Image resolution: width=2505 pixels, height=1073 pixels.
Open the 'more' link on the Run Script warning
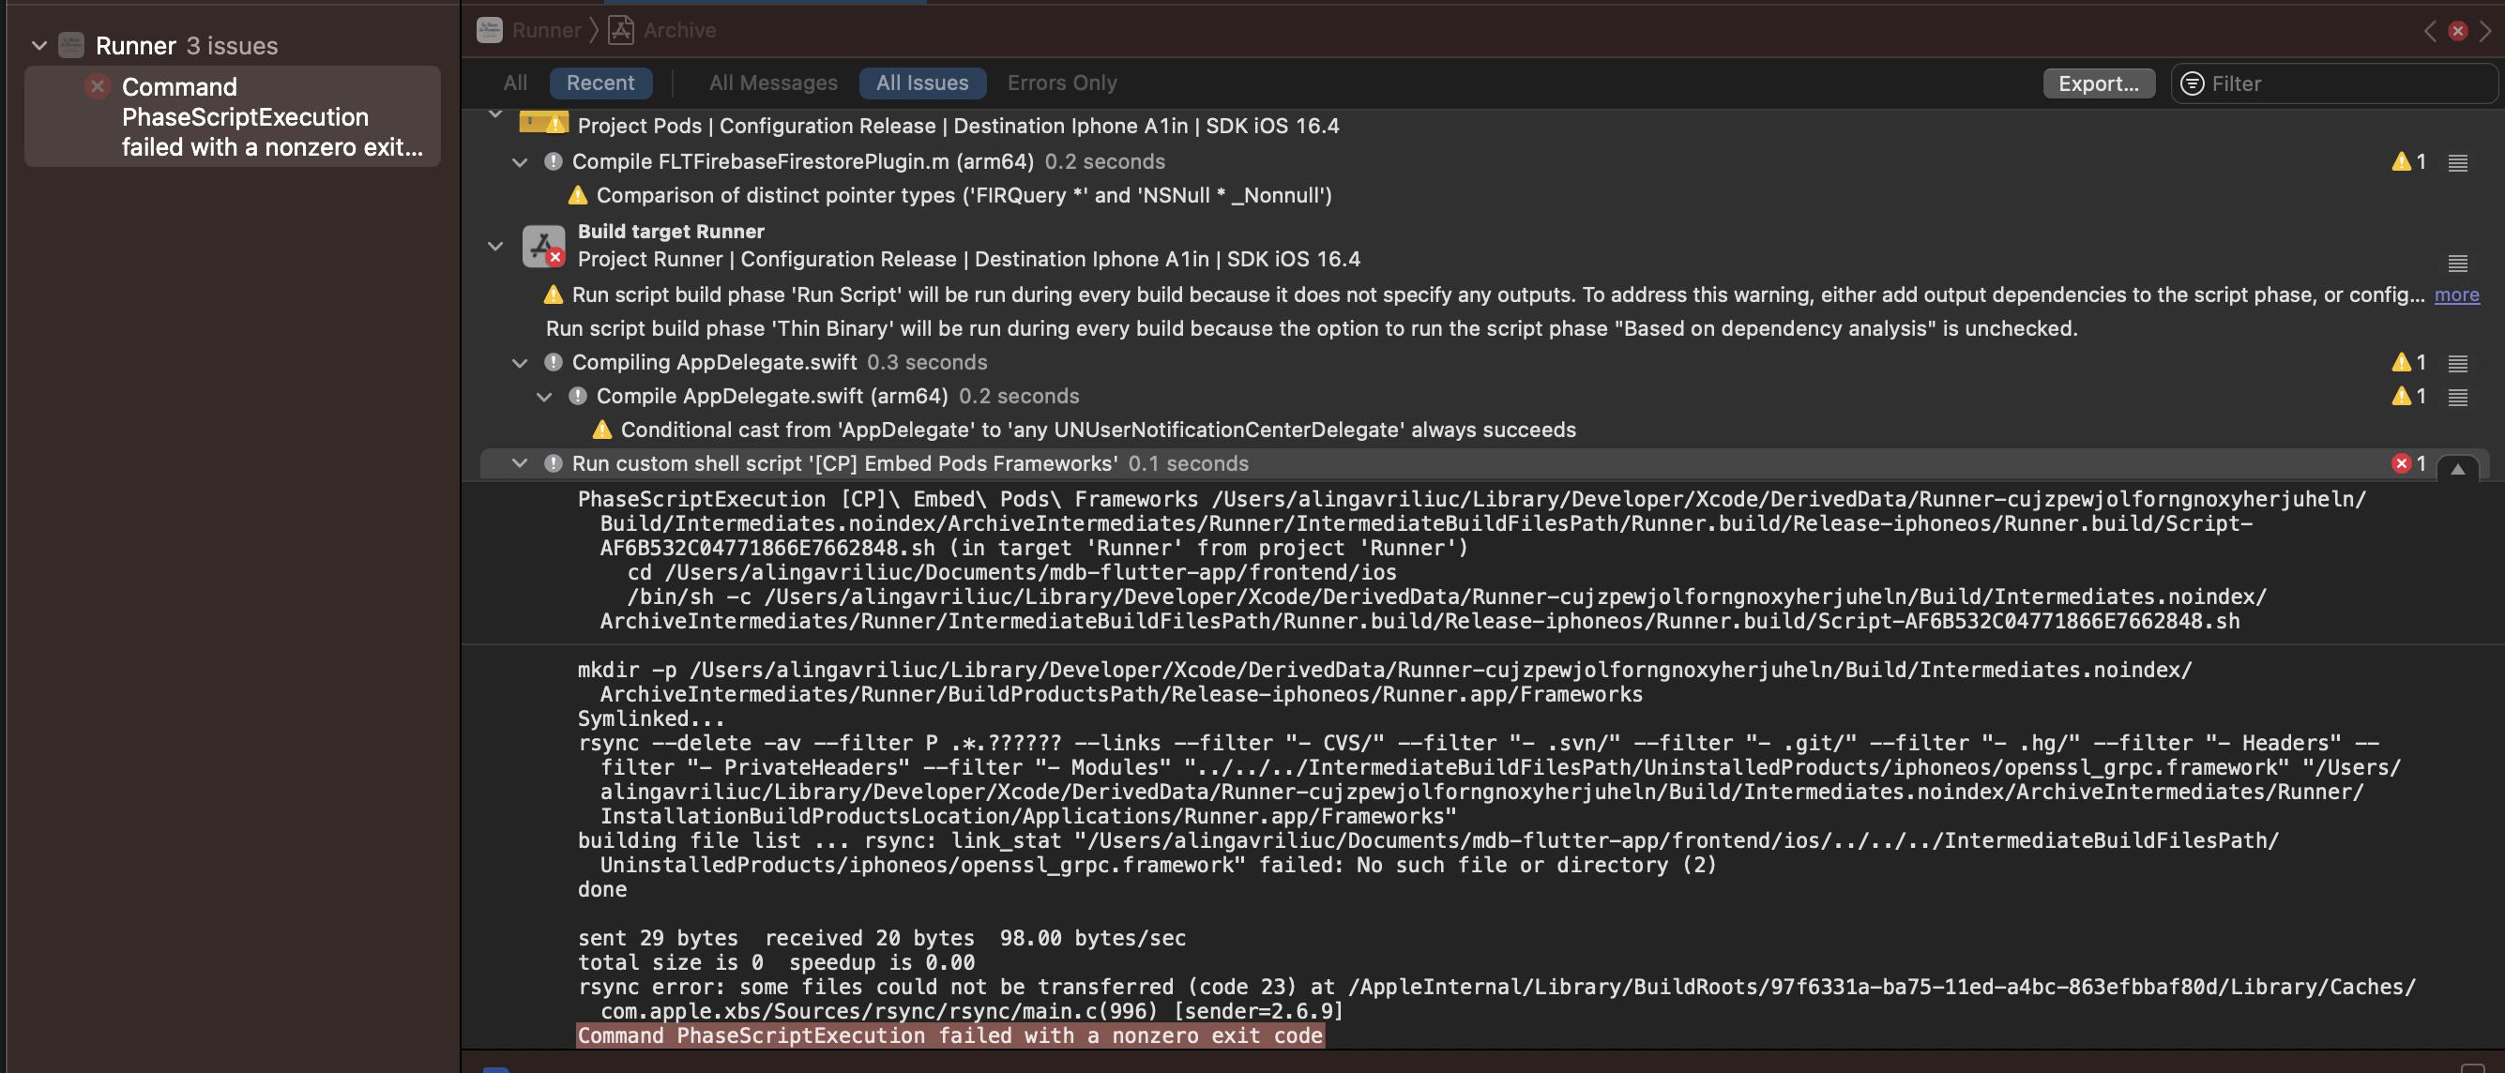[x=2456, y=295]
